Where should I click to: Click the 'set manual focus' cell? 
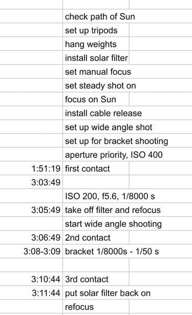tap(96, 72)
